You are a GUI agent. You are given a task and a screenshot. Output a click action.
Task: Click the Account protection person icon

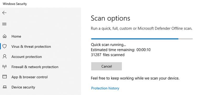tap(4, 57)
